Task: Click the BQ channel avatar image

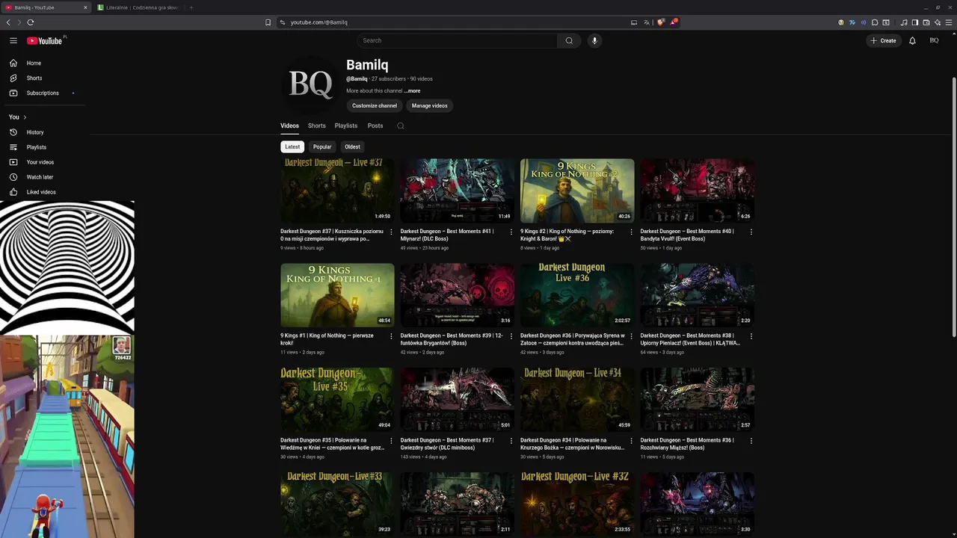Action: pyautogui.click(x=310, y=84)
